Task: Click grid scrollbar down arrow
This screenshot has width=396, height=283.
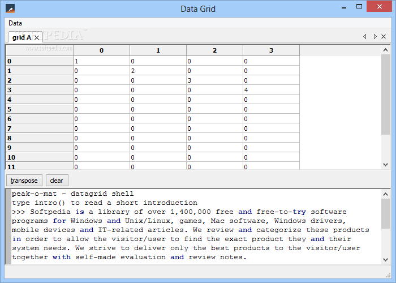Action: click(x=385, y=165)
